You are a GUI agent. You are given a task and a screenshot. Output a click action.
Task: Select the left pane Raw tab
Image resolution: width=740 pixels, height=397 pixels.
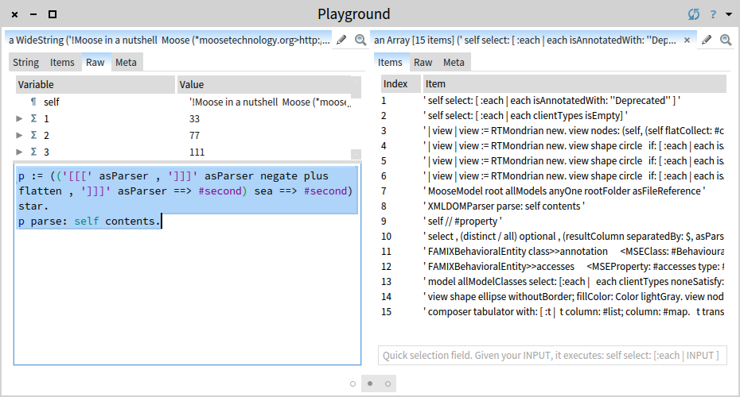95,62
